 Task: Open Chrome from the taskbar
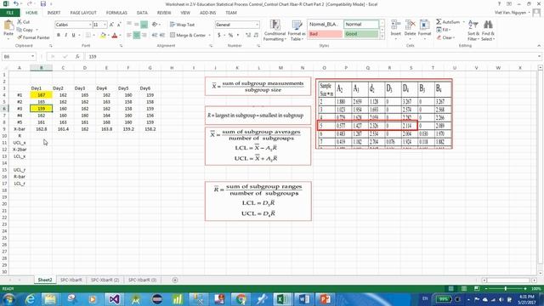240,298
